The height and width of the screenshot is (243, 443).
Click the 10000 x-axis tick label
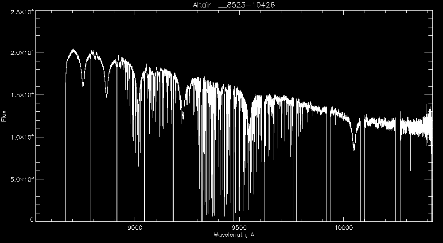344,228
